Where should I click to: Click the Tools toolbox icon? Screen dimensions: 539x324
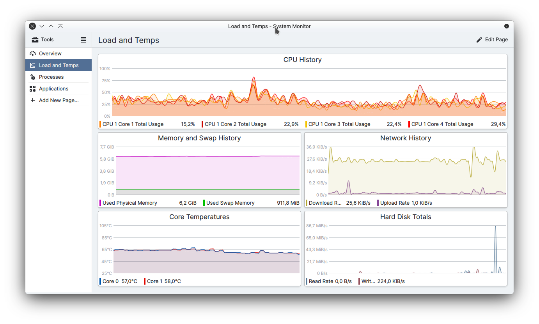[x=35, y=39]
